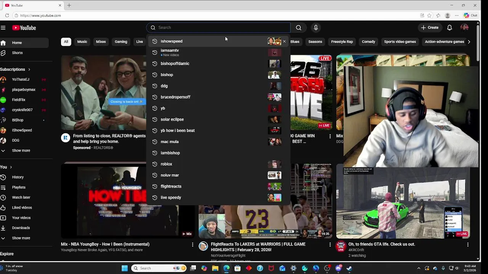This screenshot has width=488, height=274.
Task: Open more options for Oh, to friends GTA video
Action: (468, 245)
